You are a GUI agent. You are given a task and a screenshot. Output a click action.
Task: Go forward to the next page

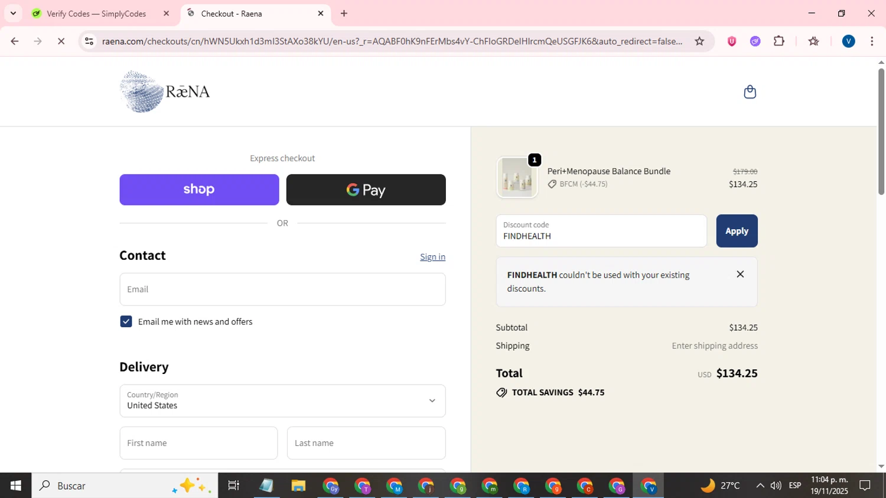point(38,41)
